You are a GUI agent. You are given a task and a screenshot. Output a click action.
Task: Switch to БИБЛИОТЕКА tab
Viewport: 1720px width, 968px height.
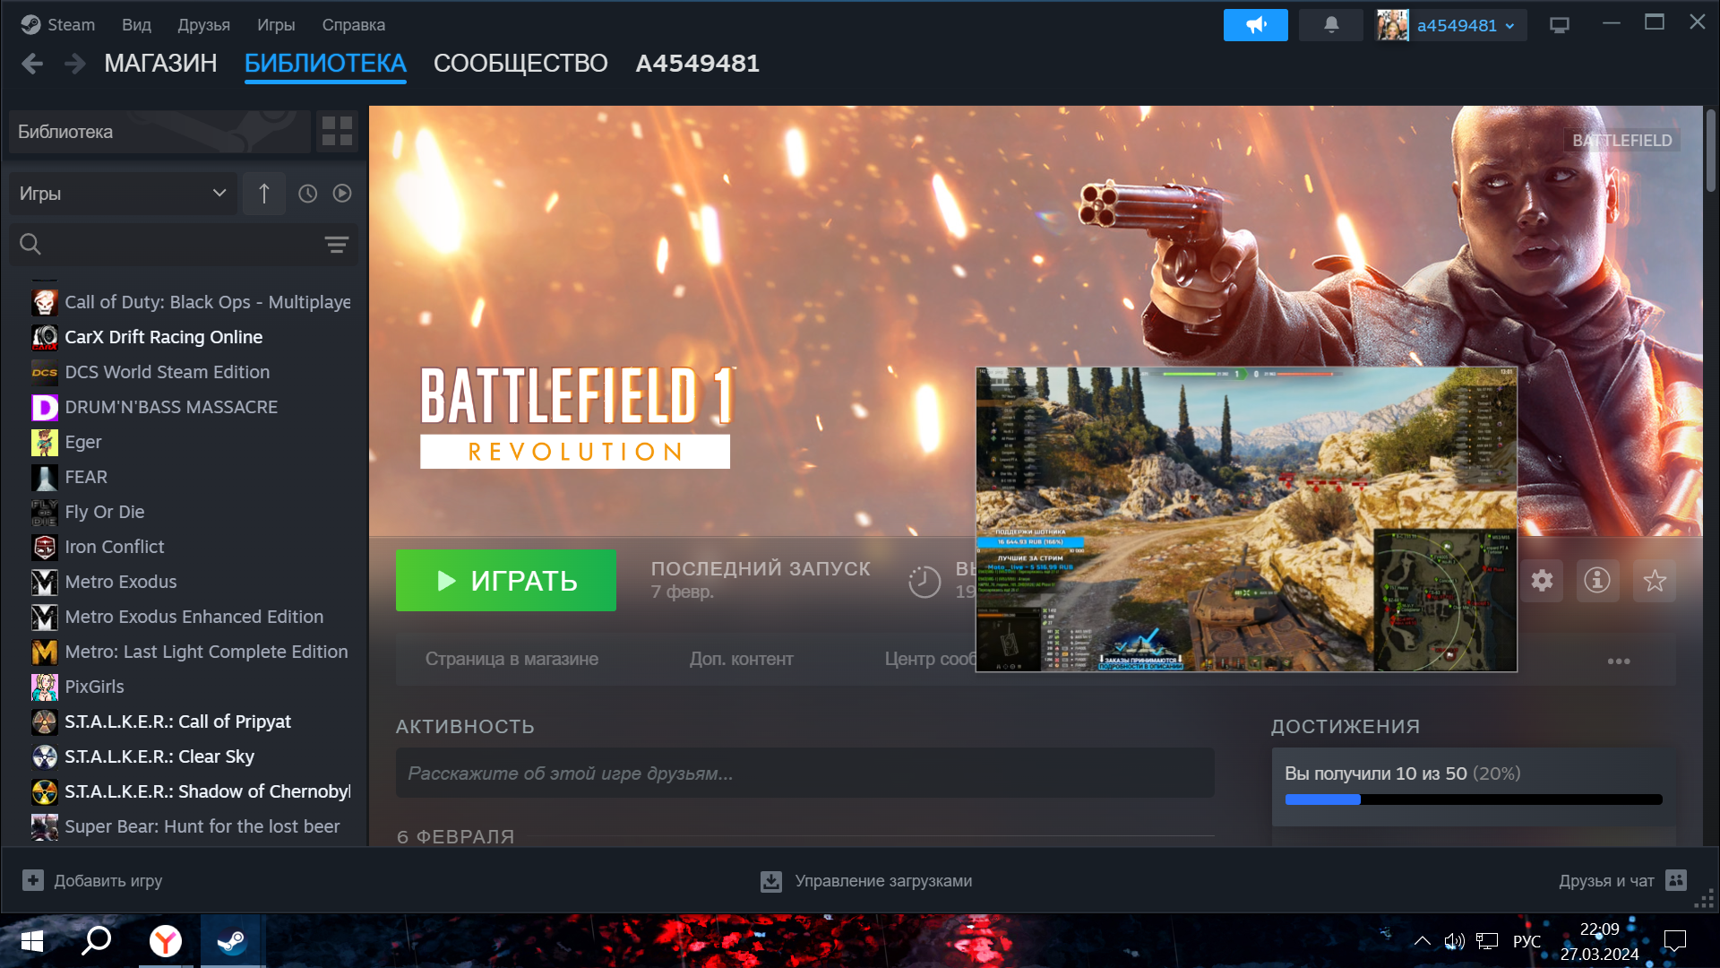(x=325, y=64)
